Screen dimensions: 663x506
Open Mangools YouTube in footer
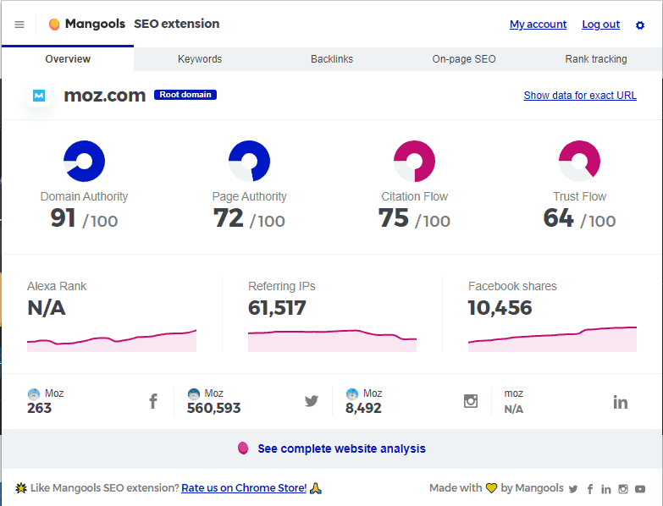(640, 489)
